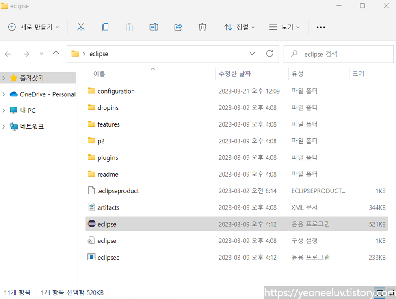Click the 2023-03-21 오후 12:09 date cell
The width and height of the screenshot is (396, 299).
tap(249, 91)
